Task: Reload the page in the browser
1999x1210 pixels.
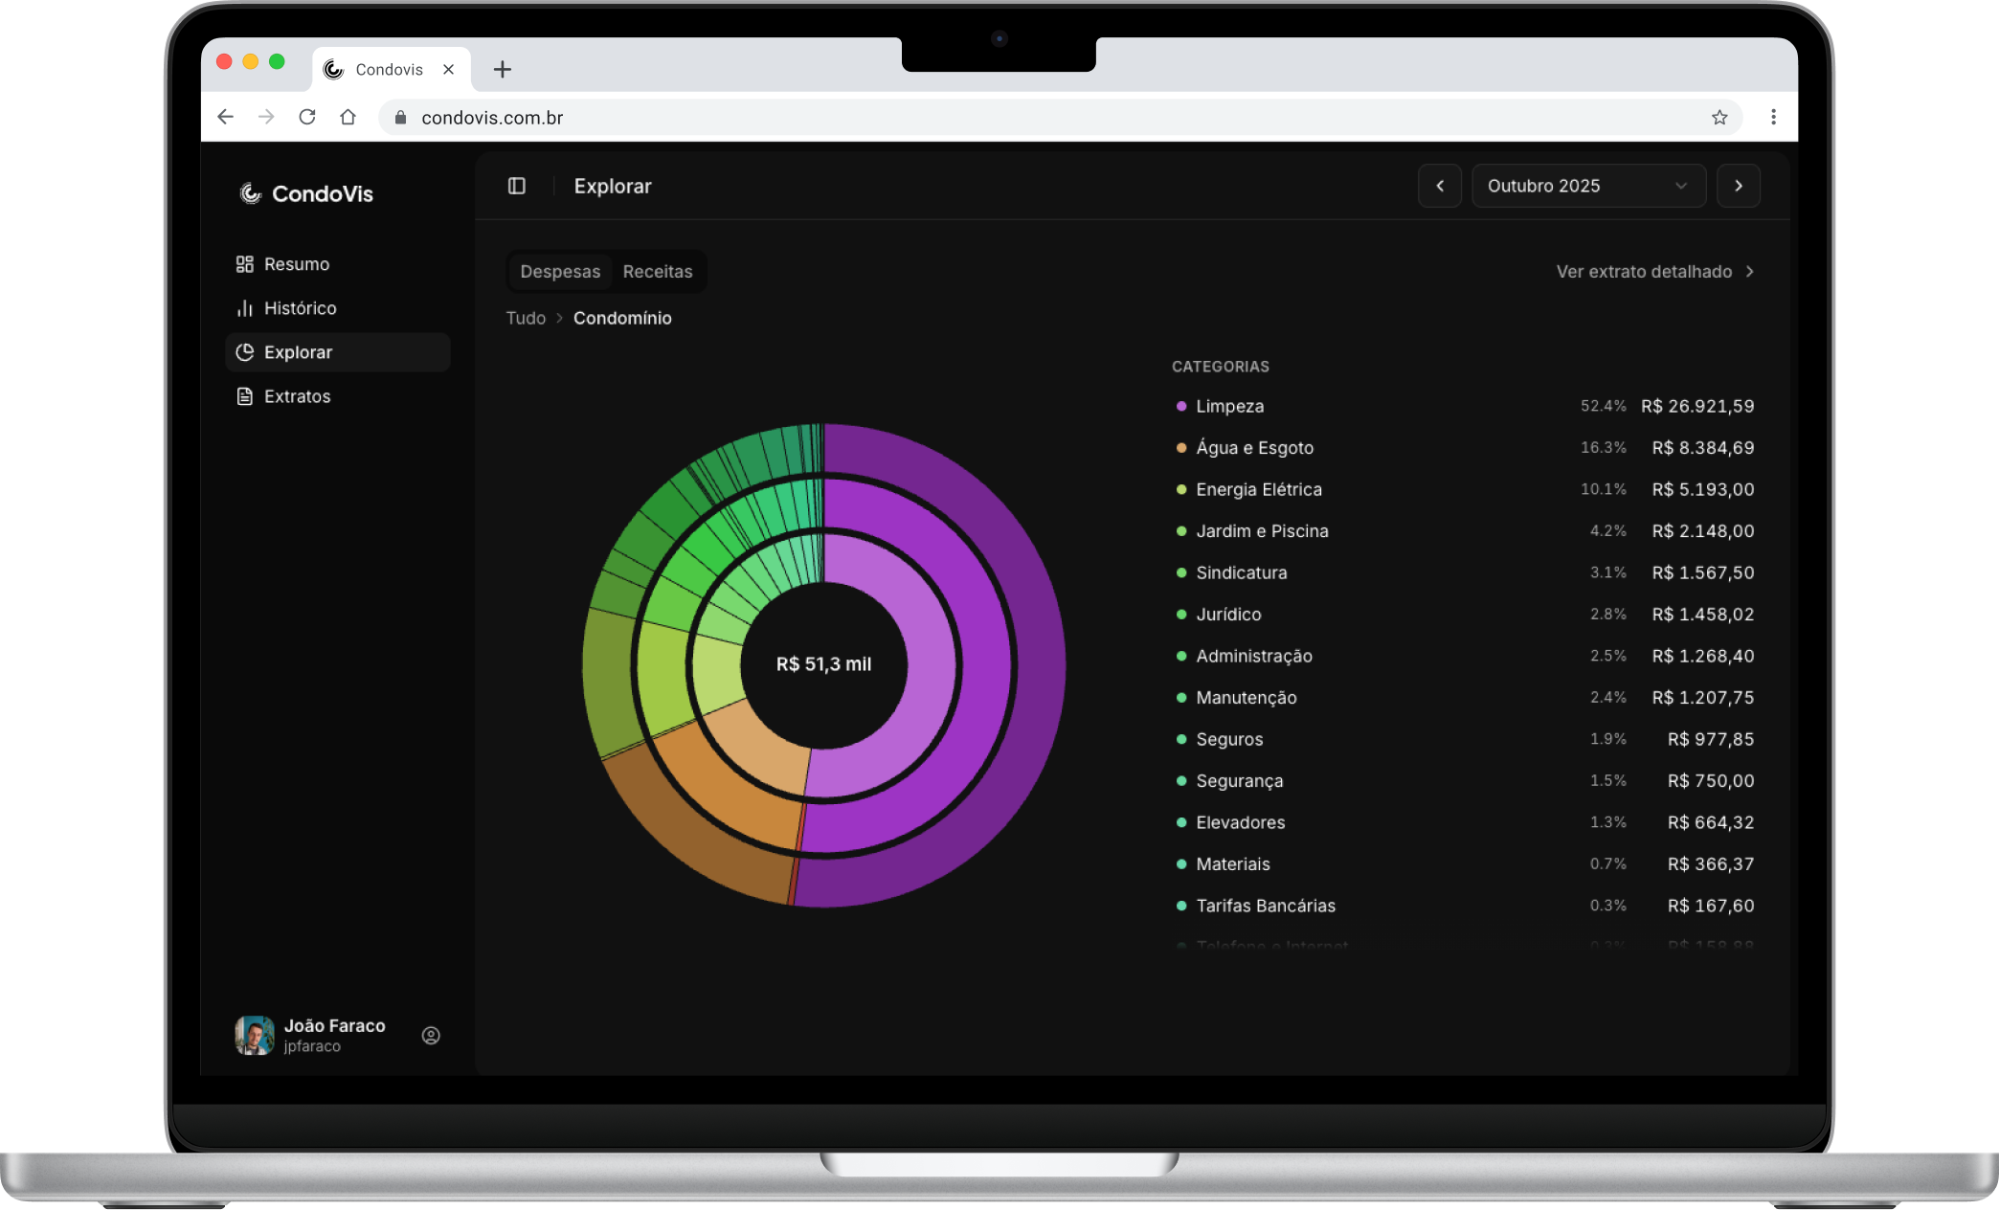Action: tap(307, 117)
